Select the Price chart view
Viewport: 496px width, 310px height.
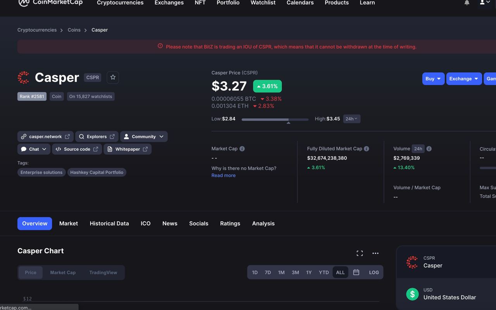(x=31, y=272)
